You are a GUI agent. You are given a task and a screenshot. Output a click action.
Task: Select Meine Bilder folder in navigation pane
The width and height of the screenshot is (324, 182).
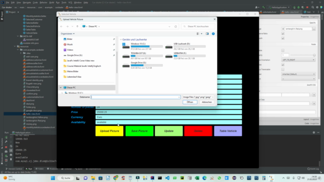tap(72, 71)
